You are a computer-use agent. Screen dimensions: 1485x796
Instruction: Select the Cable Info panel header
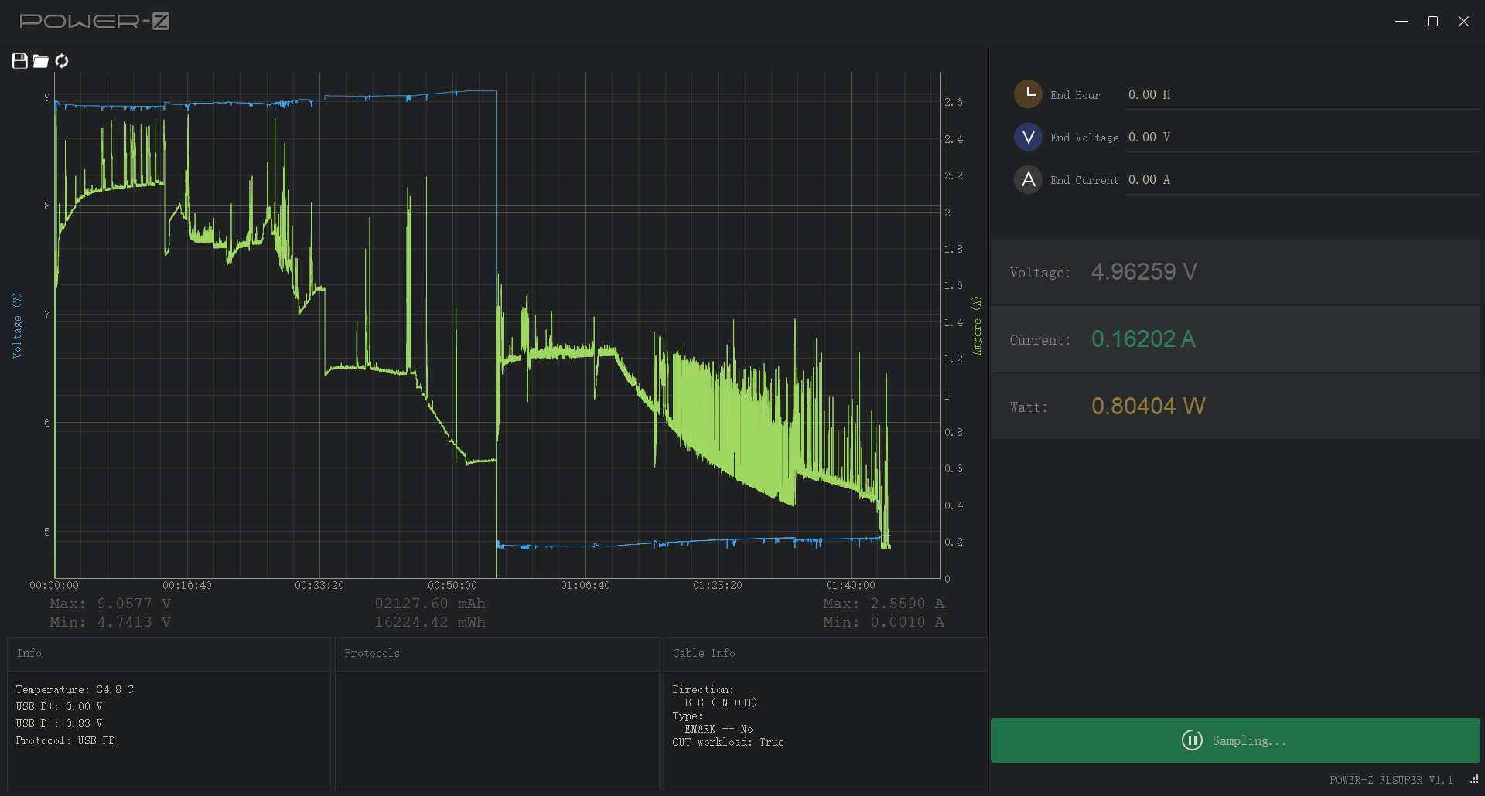tap(704, 654)
